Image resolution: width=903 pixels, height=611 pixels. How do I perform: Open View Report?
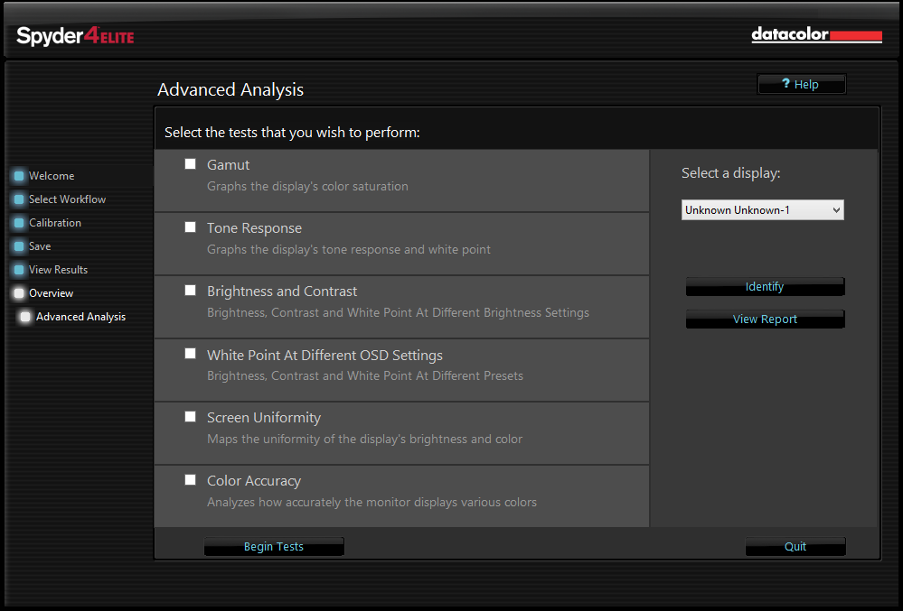(x=765, y=319)
